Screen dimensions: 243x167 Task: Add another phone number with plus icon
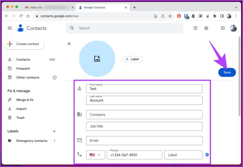[207, 155]
